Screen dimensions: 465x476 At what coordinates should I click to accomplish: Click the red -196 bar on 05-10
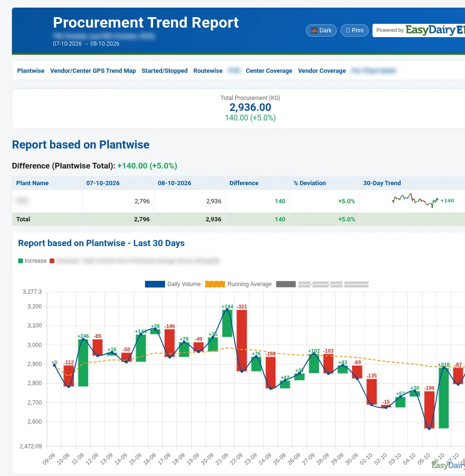pos(429,410)
